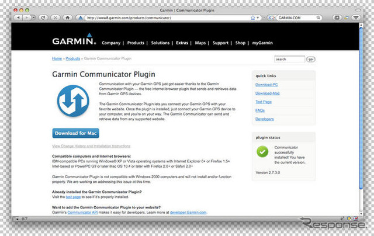Bookmark this page with the star icon
Viewport: 374px width, 236px height.
coord(253,18)
